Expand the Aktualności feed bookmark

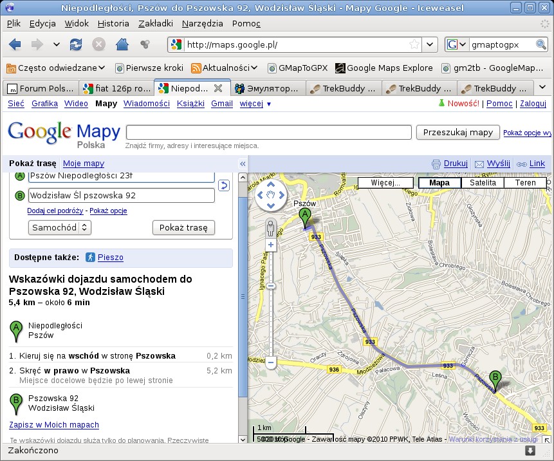[224, 68]
